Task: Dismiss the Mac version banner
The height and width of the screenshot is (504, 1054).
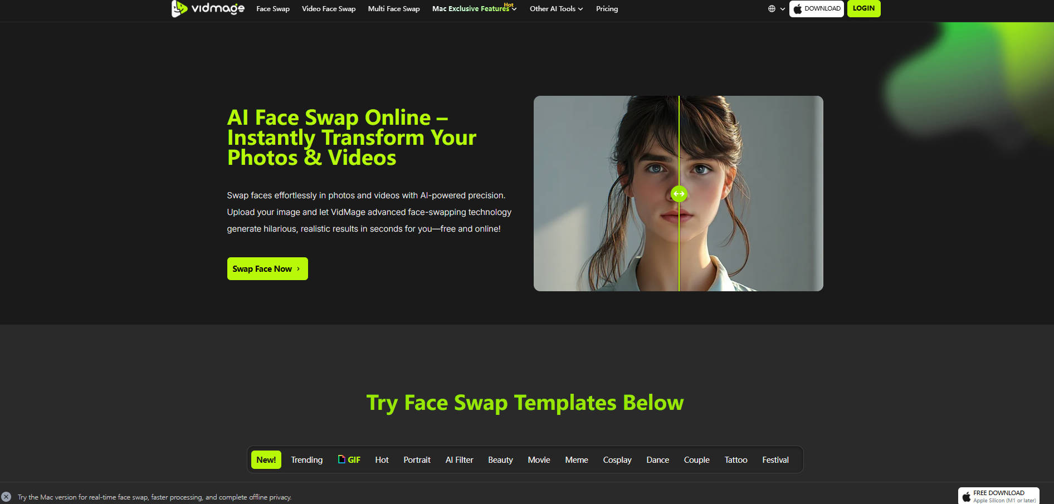Action: click(x=6, y=497)
